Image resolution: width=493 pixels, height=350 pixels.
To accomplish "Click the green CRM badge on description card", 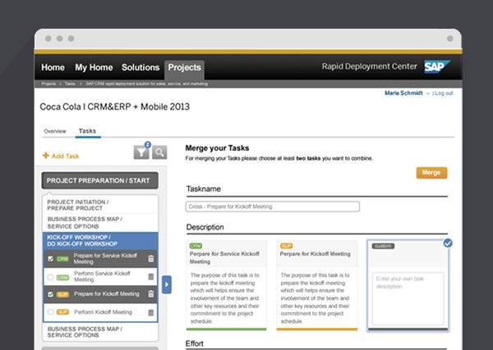I will coord(196,246).
